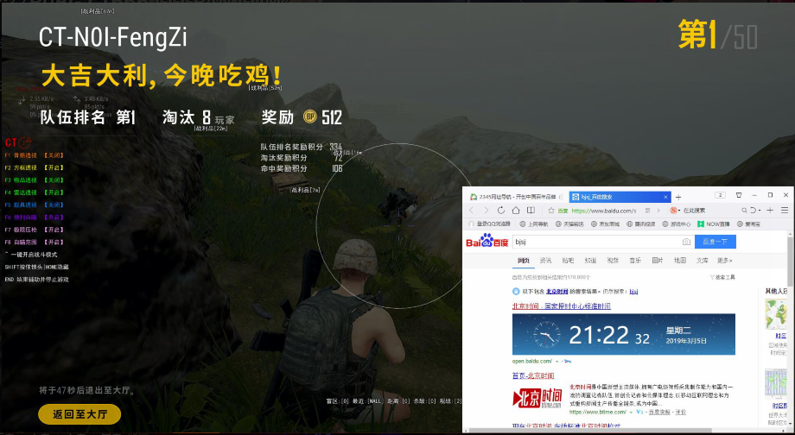Click the browser page vertical scrollbar
Screen dimensions: 795x435
(x=791, y=261)
